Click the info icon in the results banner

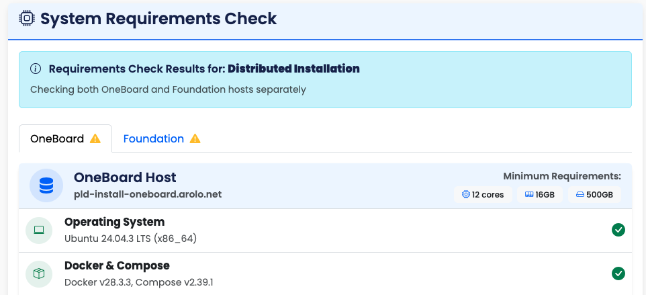point(36,69)
